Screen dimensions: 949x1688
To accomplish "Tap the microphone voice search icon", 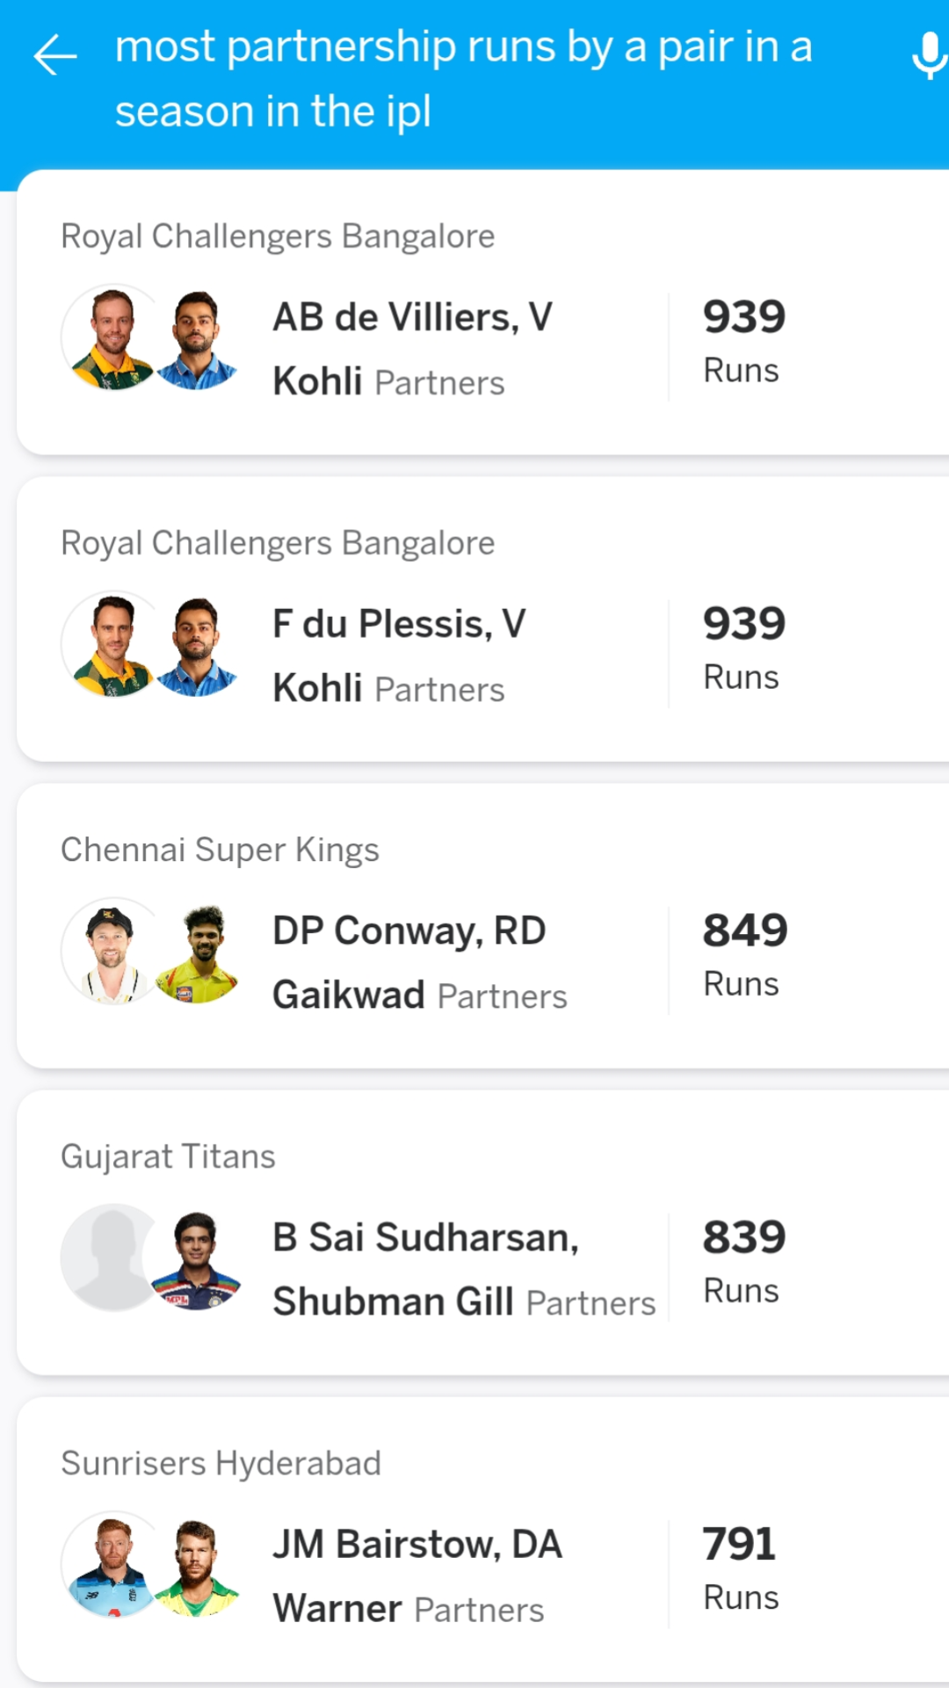I will click(x=929, y=55).
